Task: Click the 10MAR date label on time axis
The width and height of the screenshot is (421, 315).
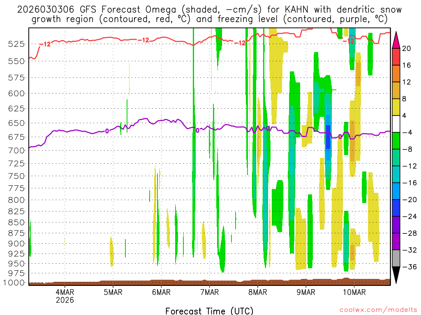Action: click(x=354, y=292)
